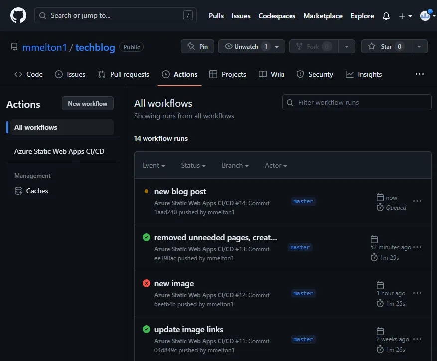Click success check icon on update image links
Screen dimensions: 437x361
coord(146,329)
